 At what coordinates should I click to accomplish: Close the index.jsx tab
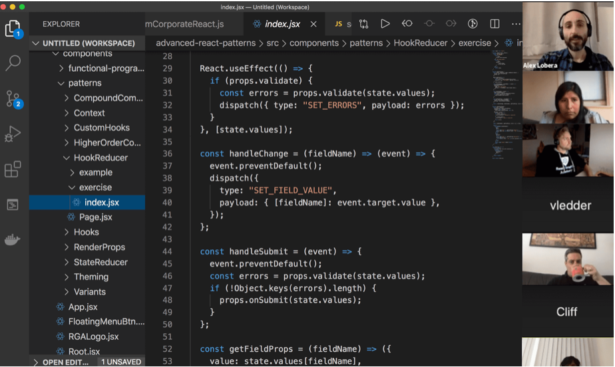coord(313,24)
